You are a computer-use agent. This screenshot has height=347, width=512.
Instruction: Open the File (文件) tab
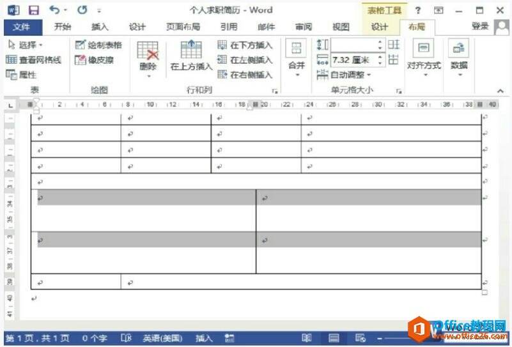(x=23, y=27)
